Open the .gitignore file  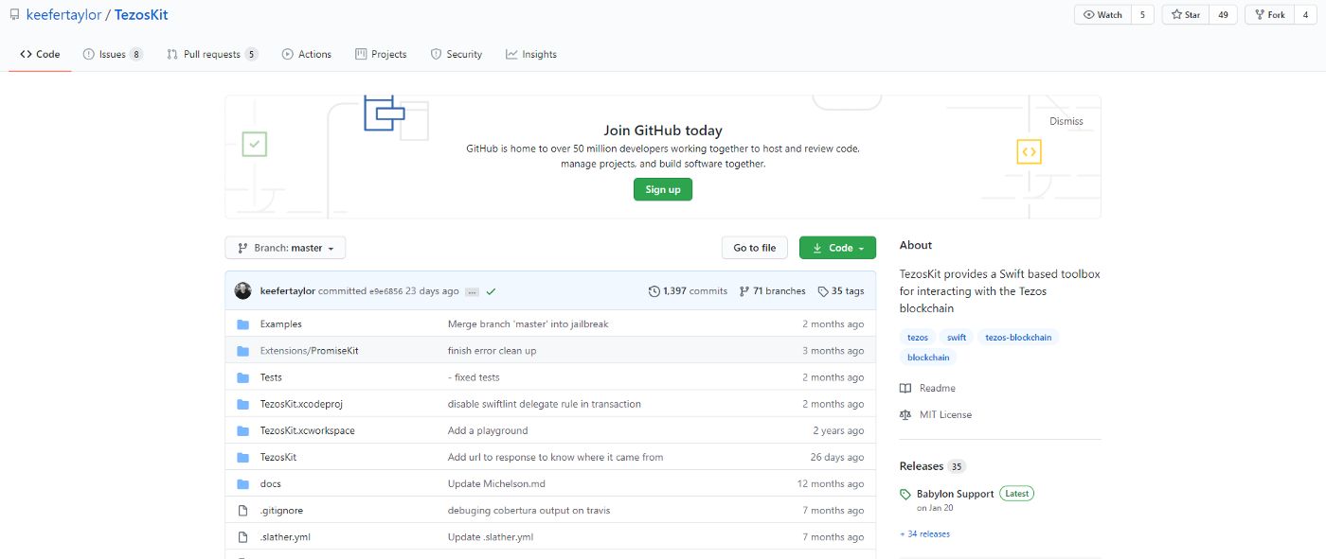click(x=282, y=510)
